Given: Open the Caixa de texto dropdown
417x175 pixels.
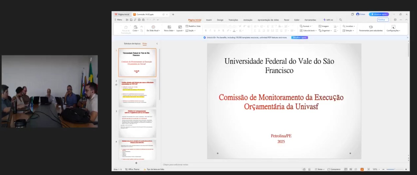Looking at the screenshot, I should [x=308, y=30].
